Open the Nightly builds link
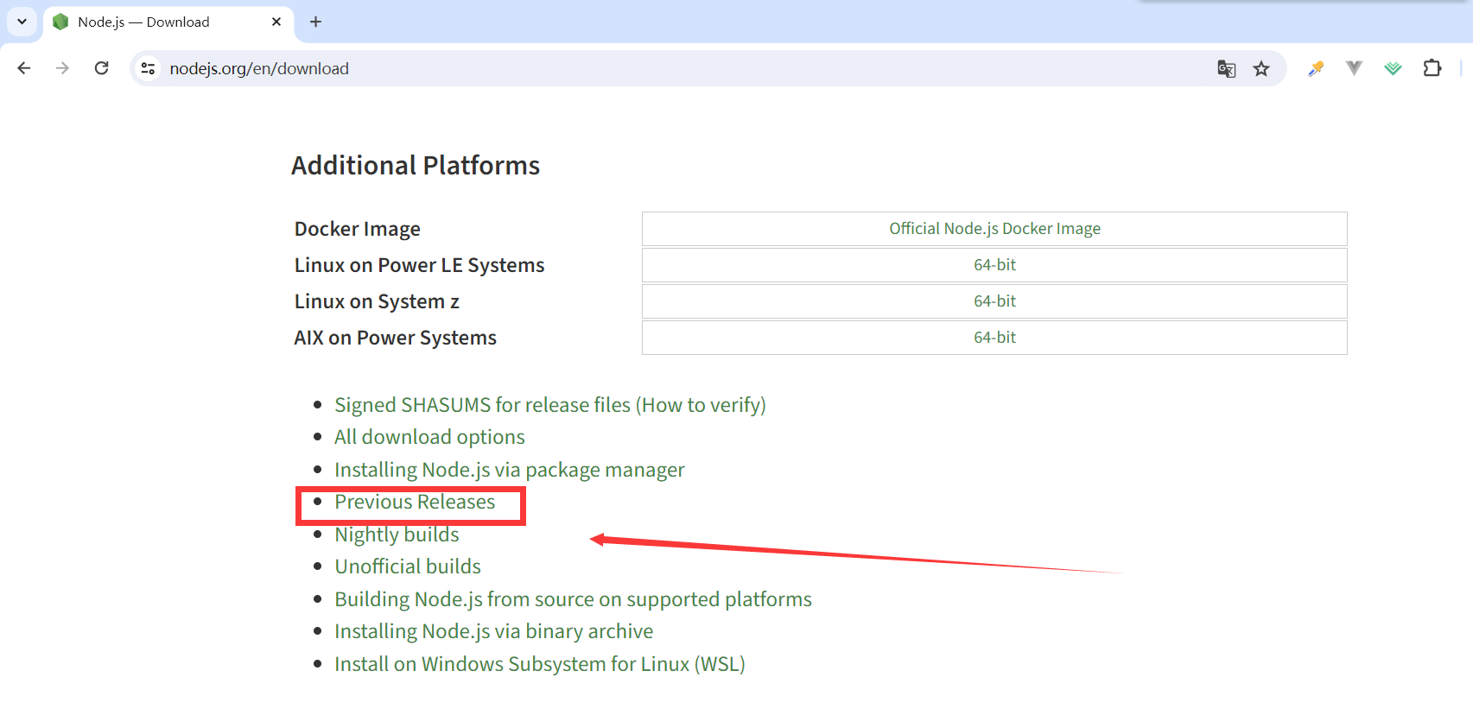 pos(397,535)
